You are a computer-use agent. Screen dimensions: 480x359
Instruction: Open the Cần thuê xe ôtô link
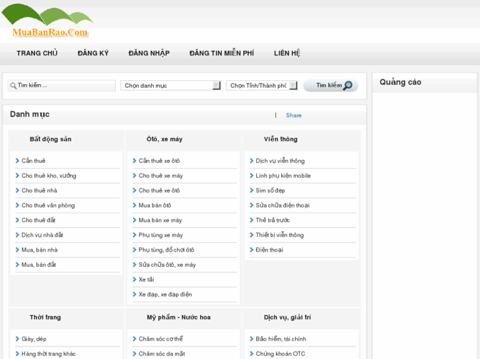[x=159, y=161]
